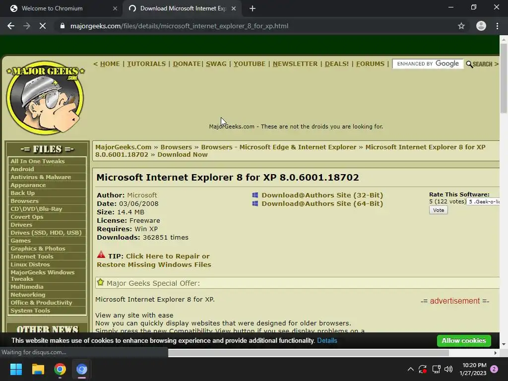Open the Windows Start menu
Viewport: 508px width, 381px height.
(16, 369)
